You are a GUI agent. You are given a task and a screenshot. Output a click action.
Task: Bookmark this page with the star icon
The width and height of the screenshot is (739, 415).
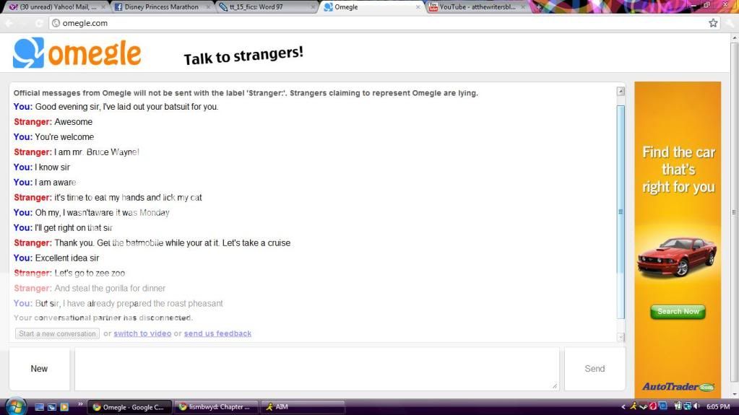point(713,23)
